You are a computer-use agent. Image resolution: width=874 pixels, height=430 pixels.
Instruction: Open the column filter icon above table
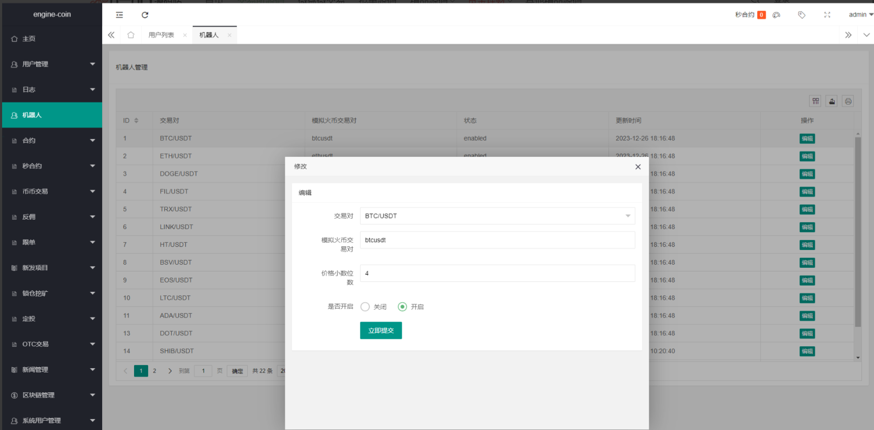tap(815, 101)
